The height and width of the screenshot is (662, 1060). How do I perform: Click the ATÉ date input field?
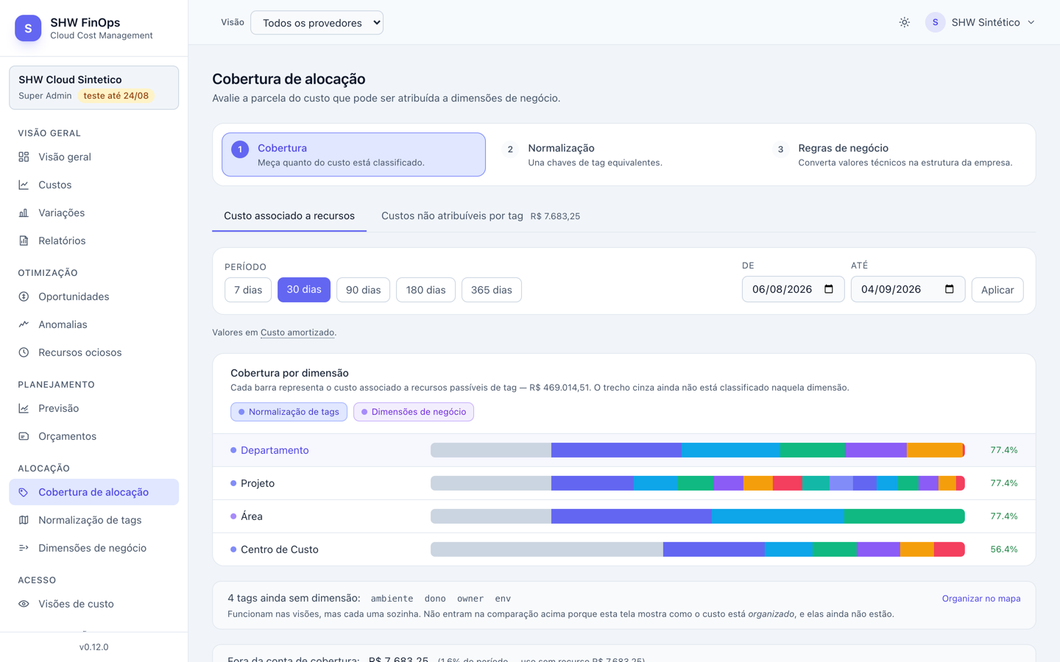click(908, 289)
